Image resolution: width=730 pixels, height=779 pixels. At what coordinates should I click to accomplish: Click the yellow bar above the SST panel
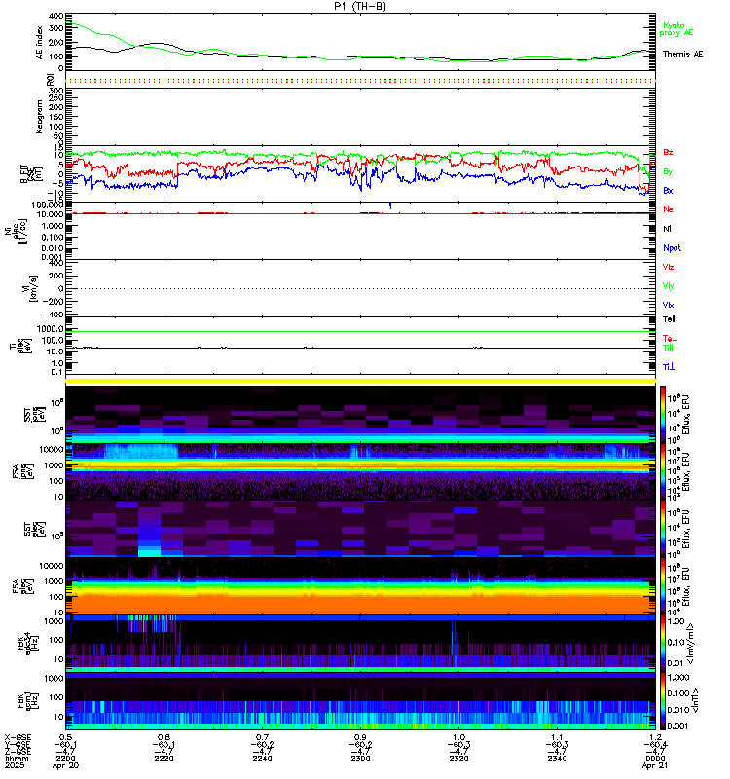pyautogui.click(x=360, y=381)
